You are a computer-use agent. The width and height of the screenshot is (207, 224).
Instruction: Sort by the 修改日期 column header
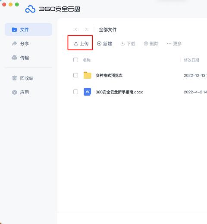point(191,60)
